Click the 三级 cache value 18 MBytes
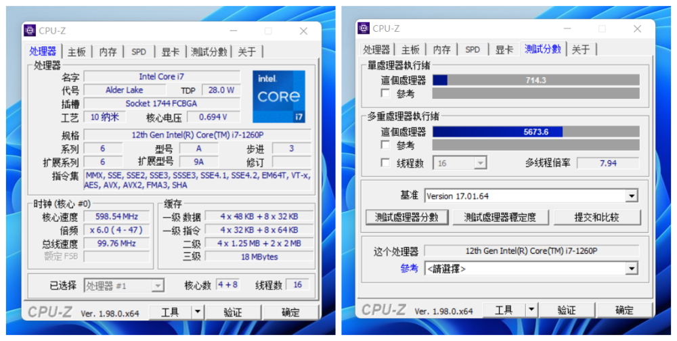The image size is (677, 341). coord(259,256)
